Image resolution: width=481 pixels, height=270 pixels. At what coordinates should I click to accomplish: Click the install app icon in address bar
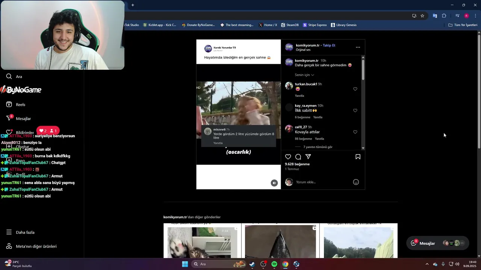(x=414, y=16)
